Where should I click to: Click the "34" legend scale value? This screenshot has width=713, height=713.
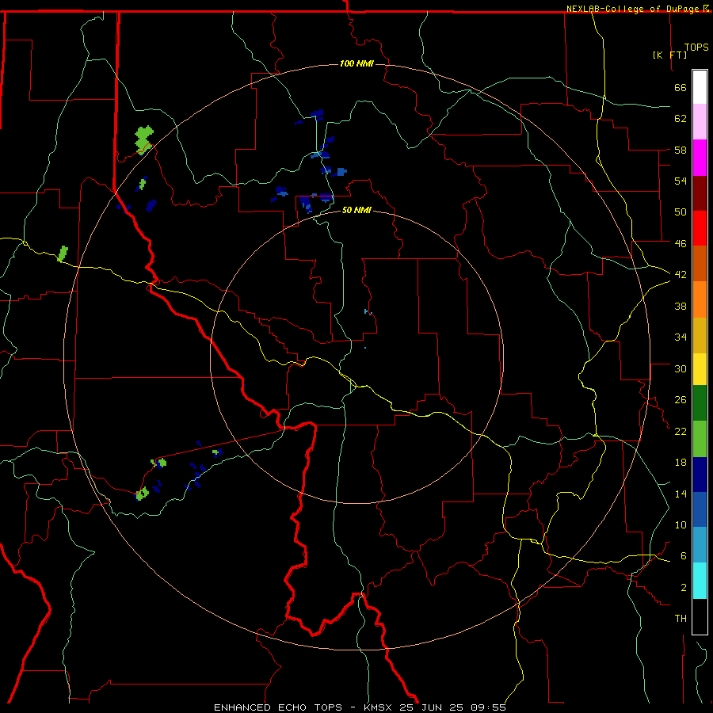pyautogui.click(x=681, y=337)
